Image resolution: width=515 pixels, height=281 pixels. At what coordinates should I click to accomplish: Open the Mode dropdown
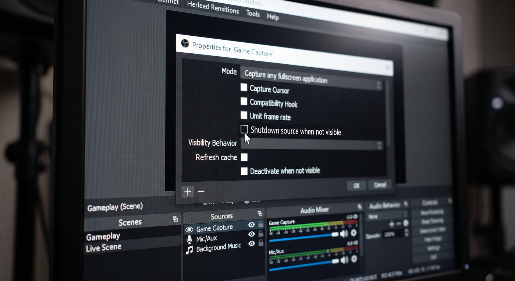tap(312, 79)
